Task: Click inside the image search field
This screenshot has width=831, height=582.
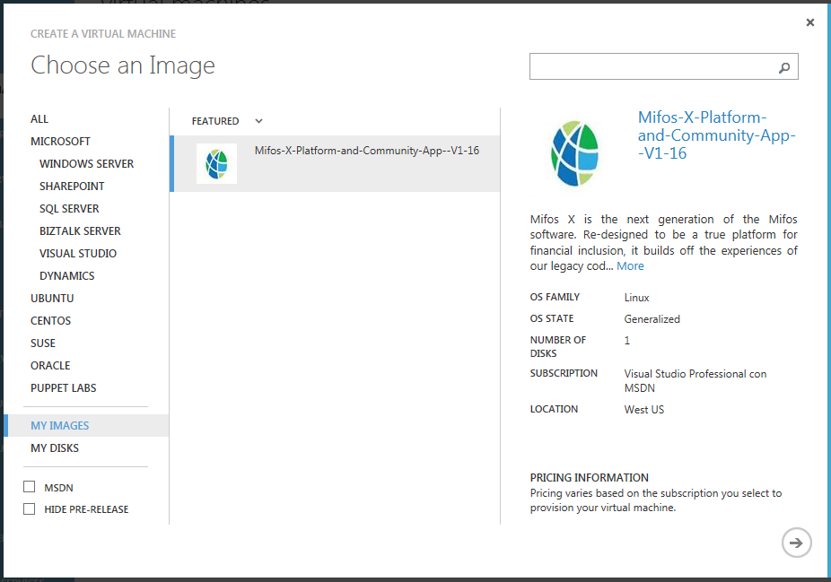Action: click(651, 67)
